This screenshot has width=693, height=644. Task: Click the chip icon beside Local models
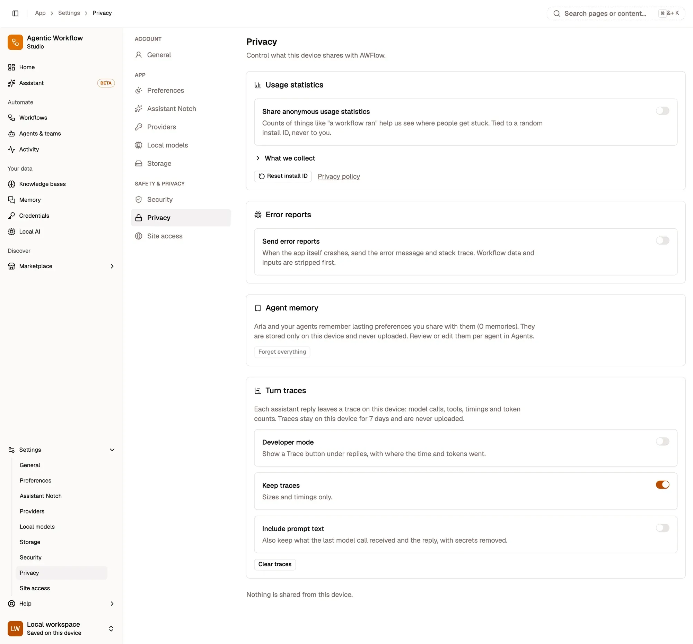[x=138, y=145]
